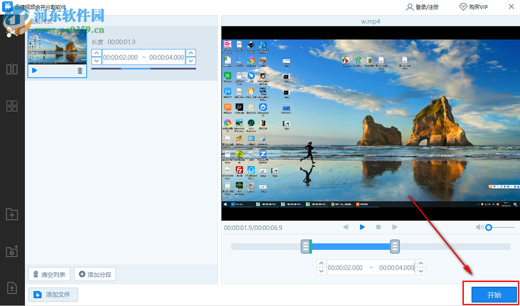Screen dimensions: 520x306
Task: Increase start time with list up arrow
Action: pos(97,53)
